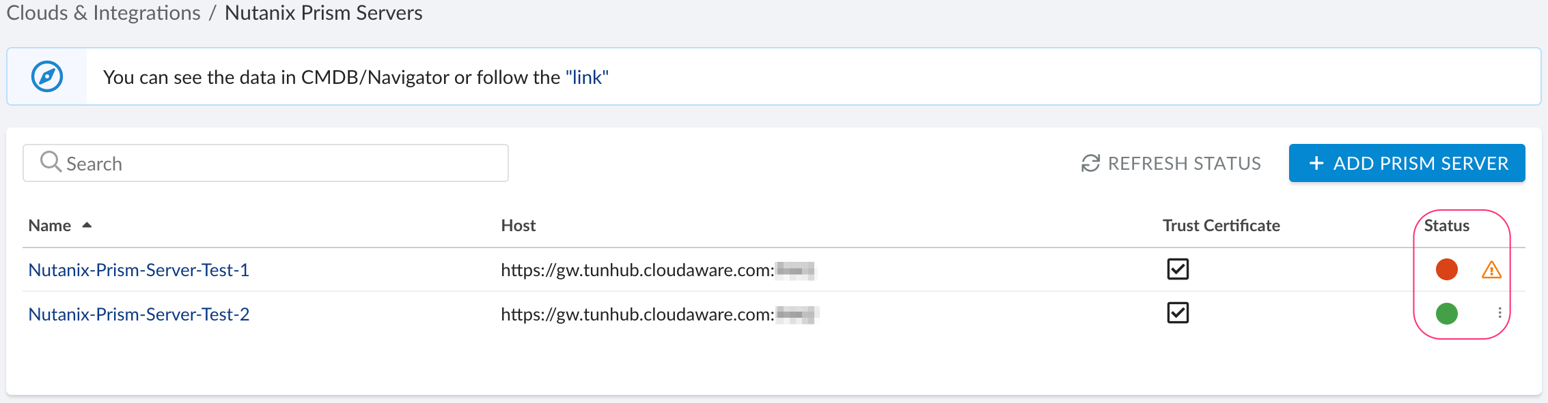Click the Trust Certificate column header
This screenshot has height=403, width=1548.
pyautogui.click(x=1221, y=226)
